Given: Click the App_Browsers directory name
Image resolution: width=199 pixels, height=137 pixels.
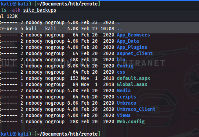Looking at the screenshot, I should (x=133, y=35).
